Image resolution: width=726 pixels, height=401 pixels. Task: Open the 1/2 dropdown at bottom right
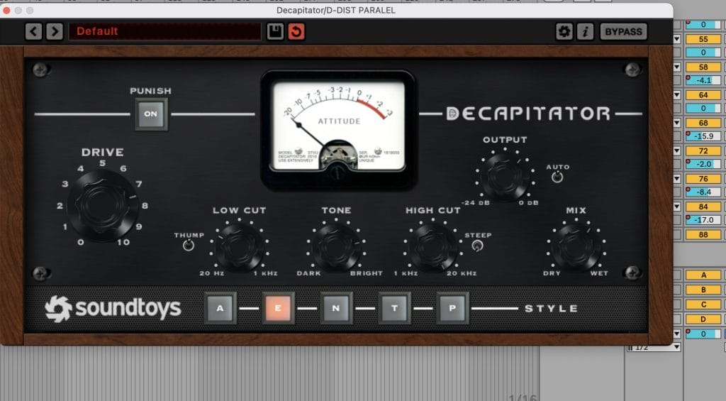pos(654,347)
